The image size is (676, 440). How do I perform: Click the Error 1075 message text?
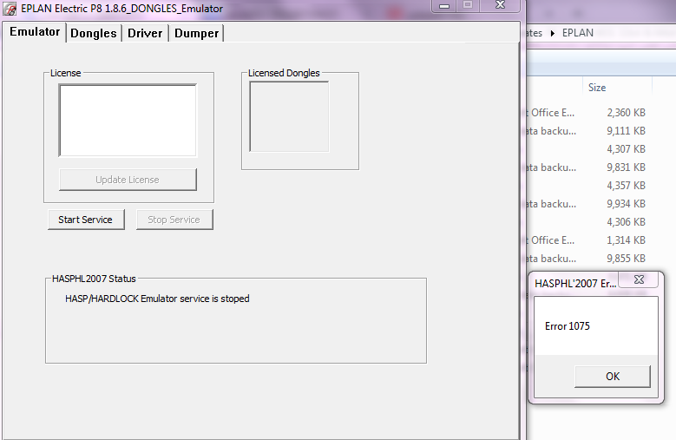(568, 326)
